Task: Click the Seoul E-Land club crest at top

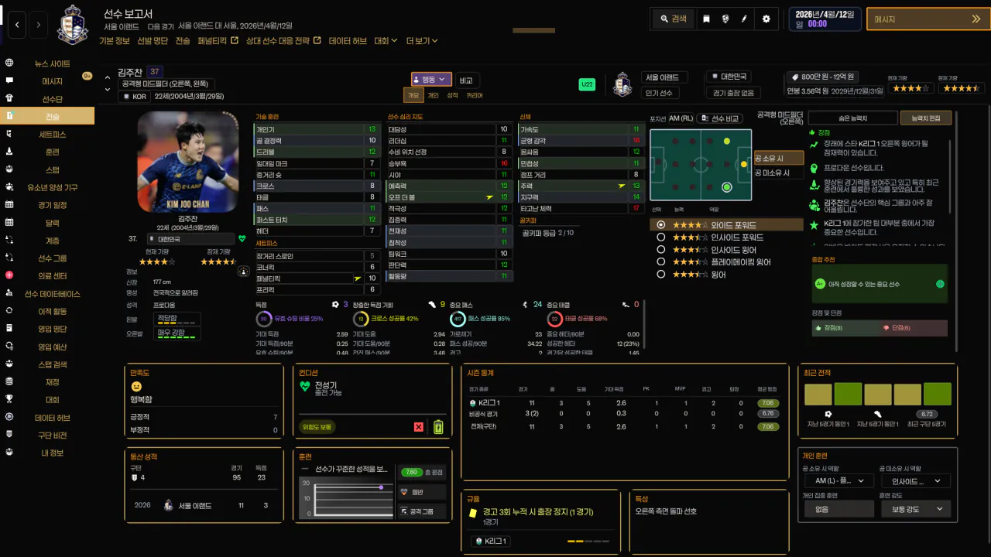Action: (74, 24)
